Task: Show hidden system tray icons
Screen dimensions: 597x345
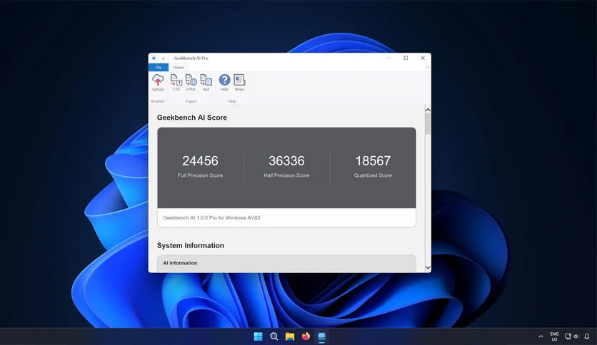Action: [541, 336]
